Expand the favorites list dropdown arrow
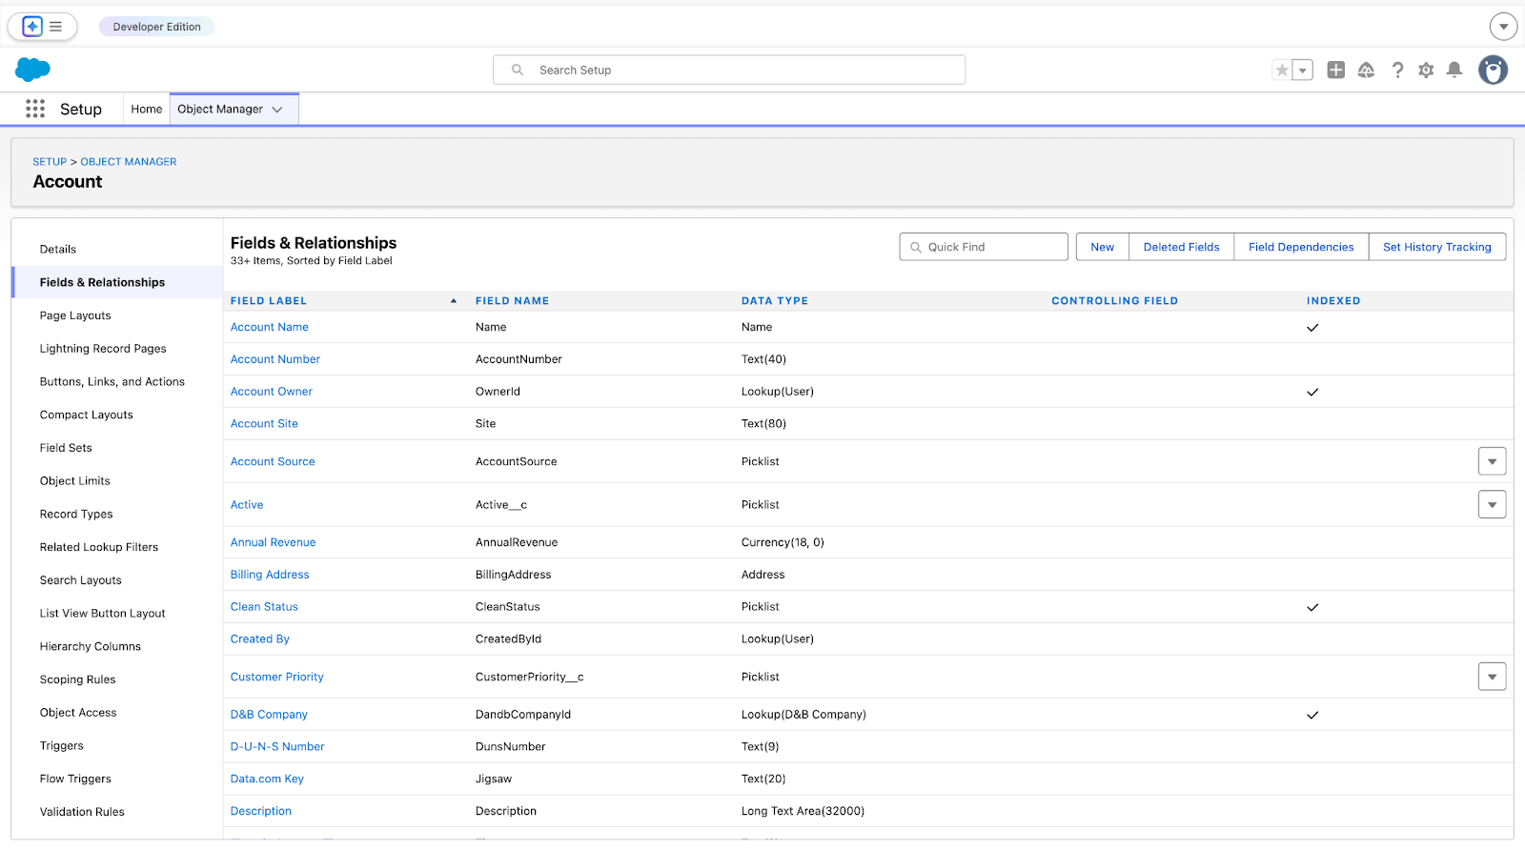This screenshot has height=851, width=1525. point(1303,70)
